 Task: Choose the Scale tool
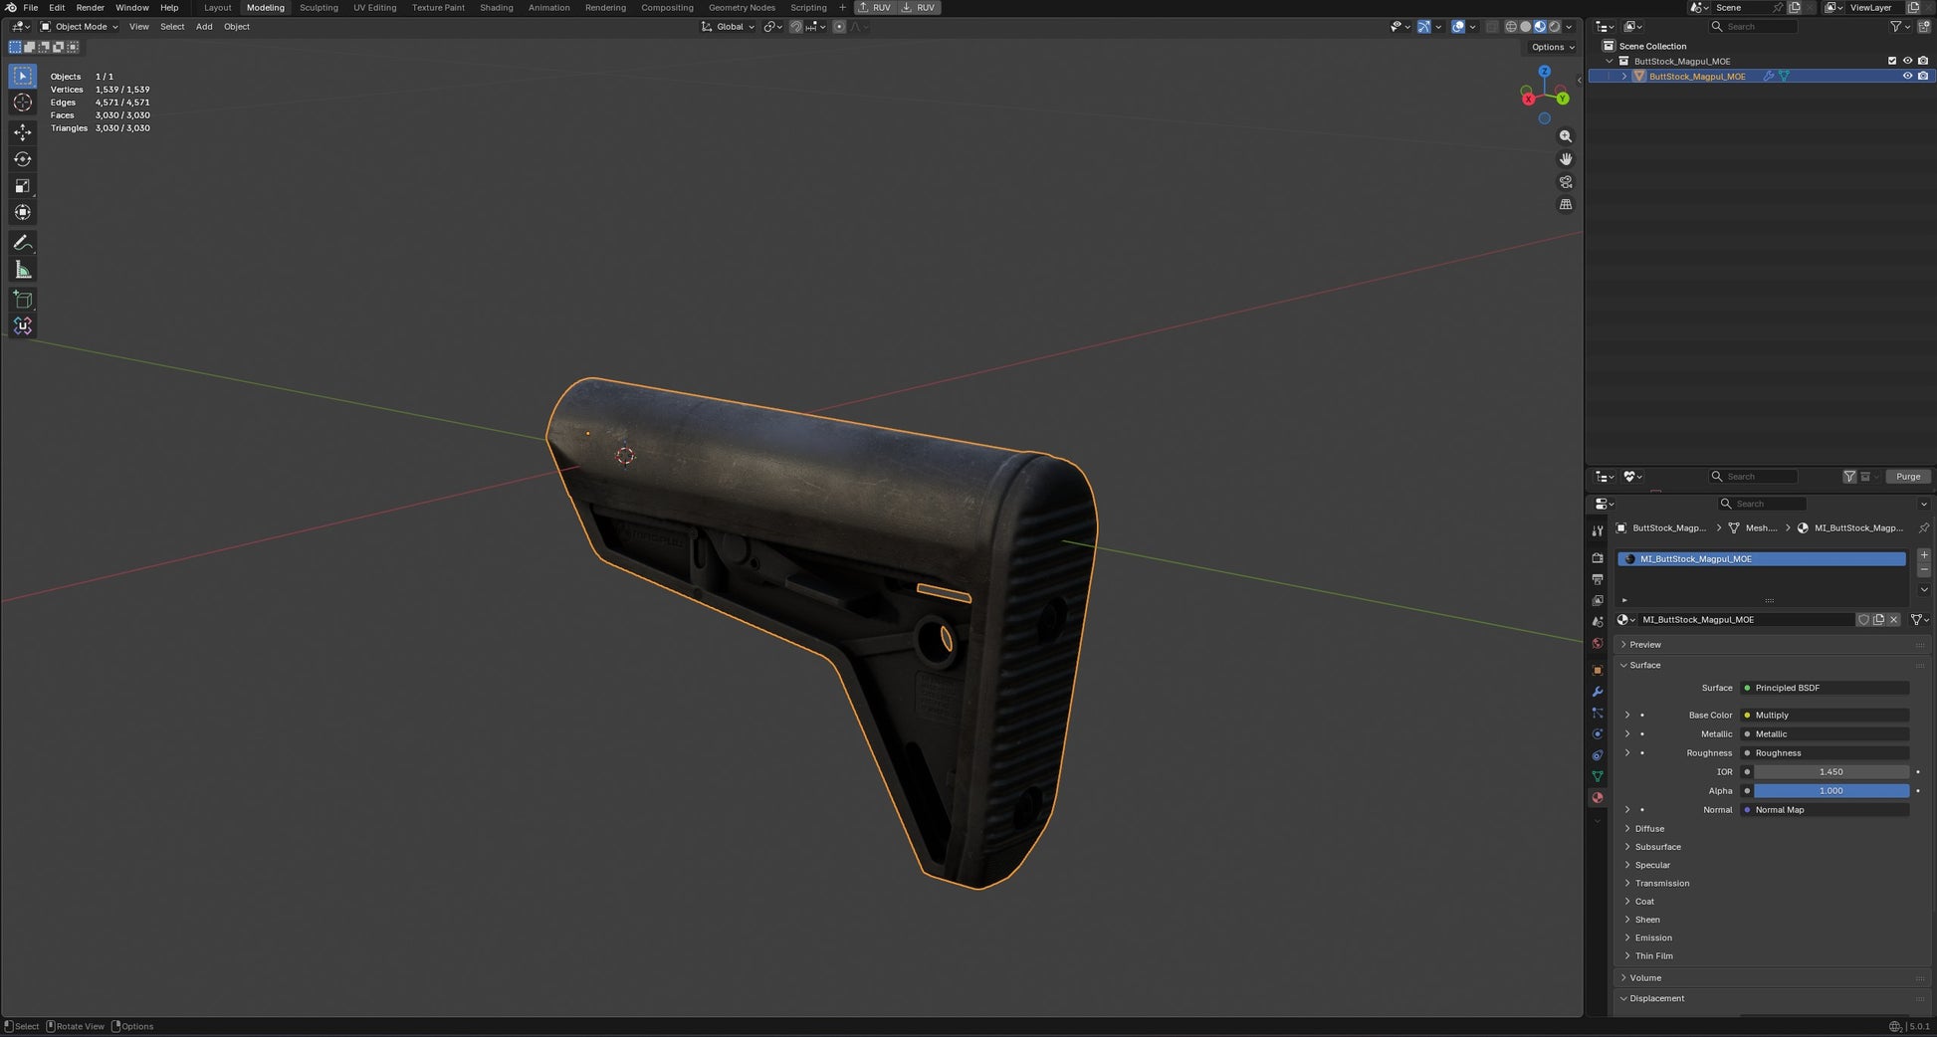click(x=22, y=186)
